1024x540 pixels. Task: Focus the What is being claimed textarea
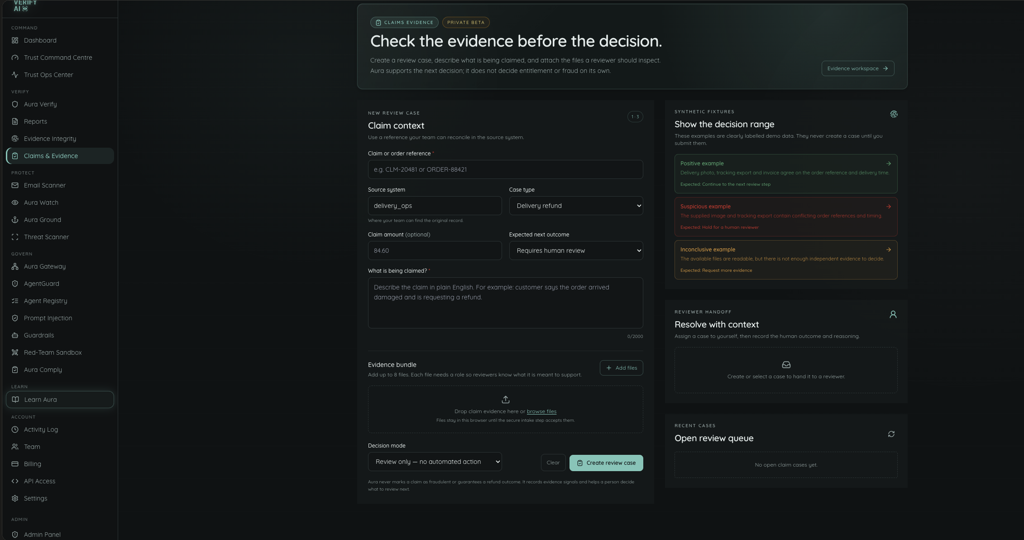coord(505,303)
